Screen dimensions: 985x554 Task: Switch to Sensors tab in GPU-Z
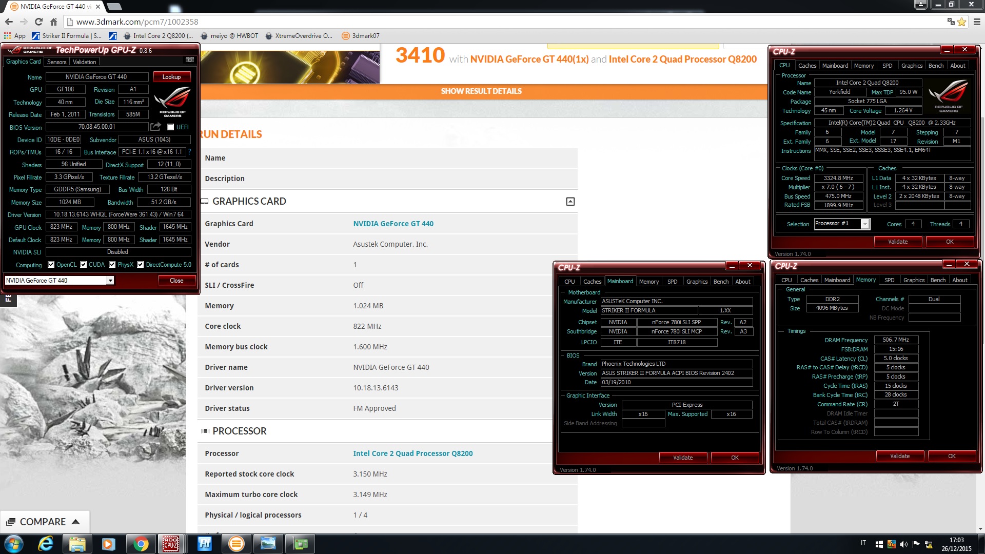point(56,62)
